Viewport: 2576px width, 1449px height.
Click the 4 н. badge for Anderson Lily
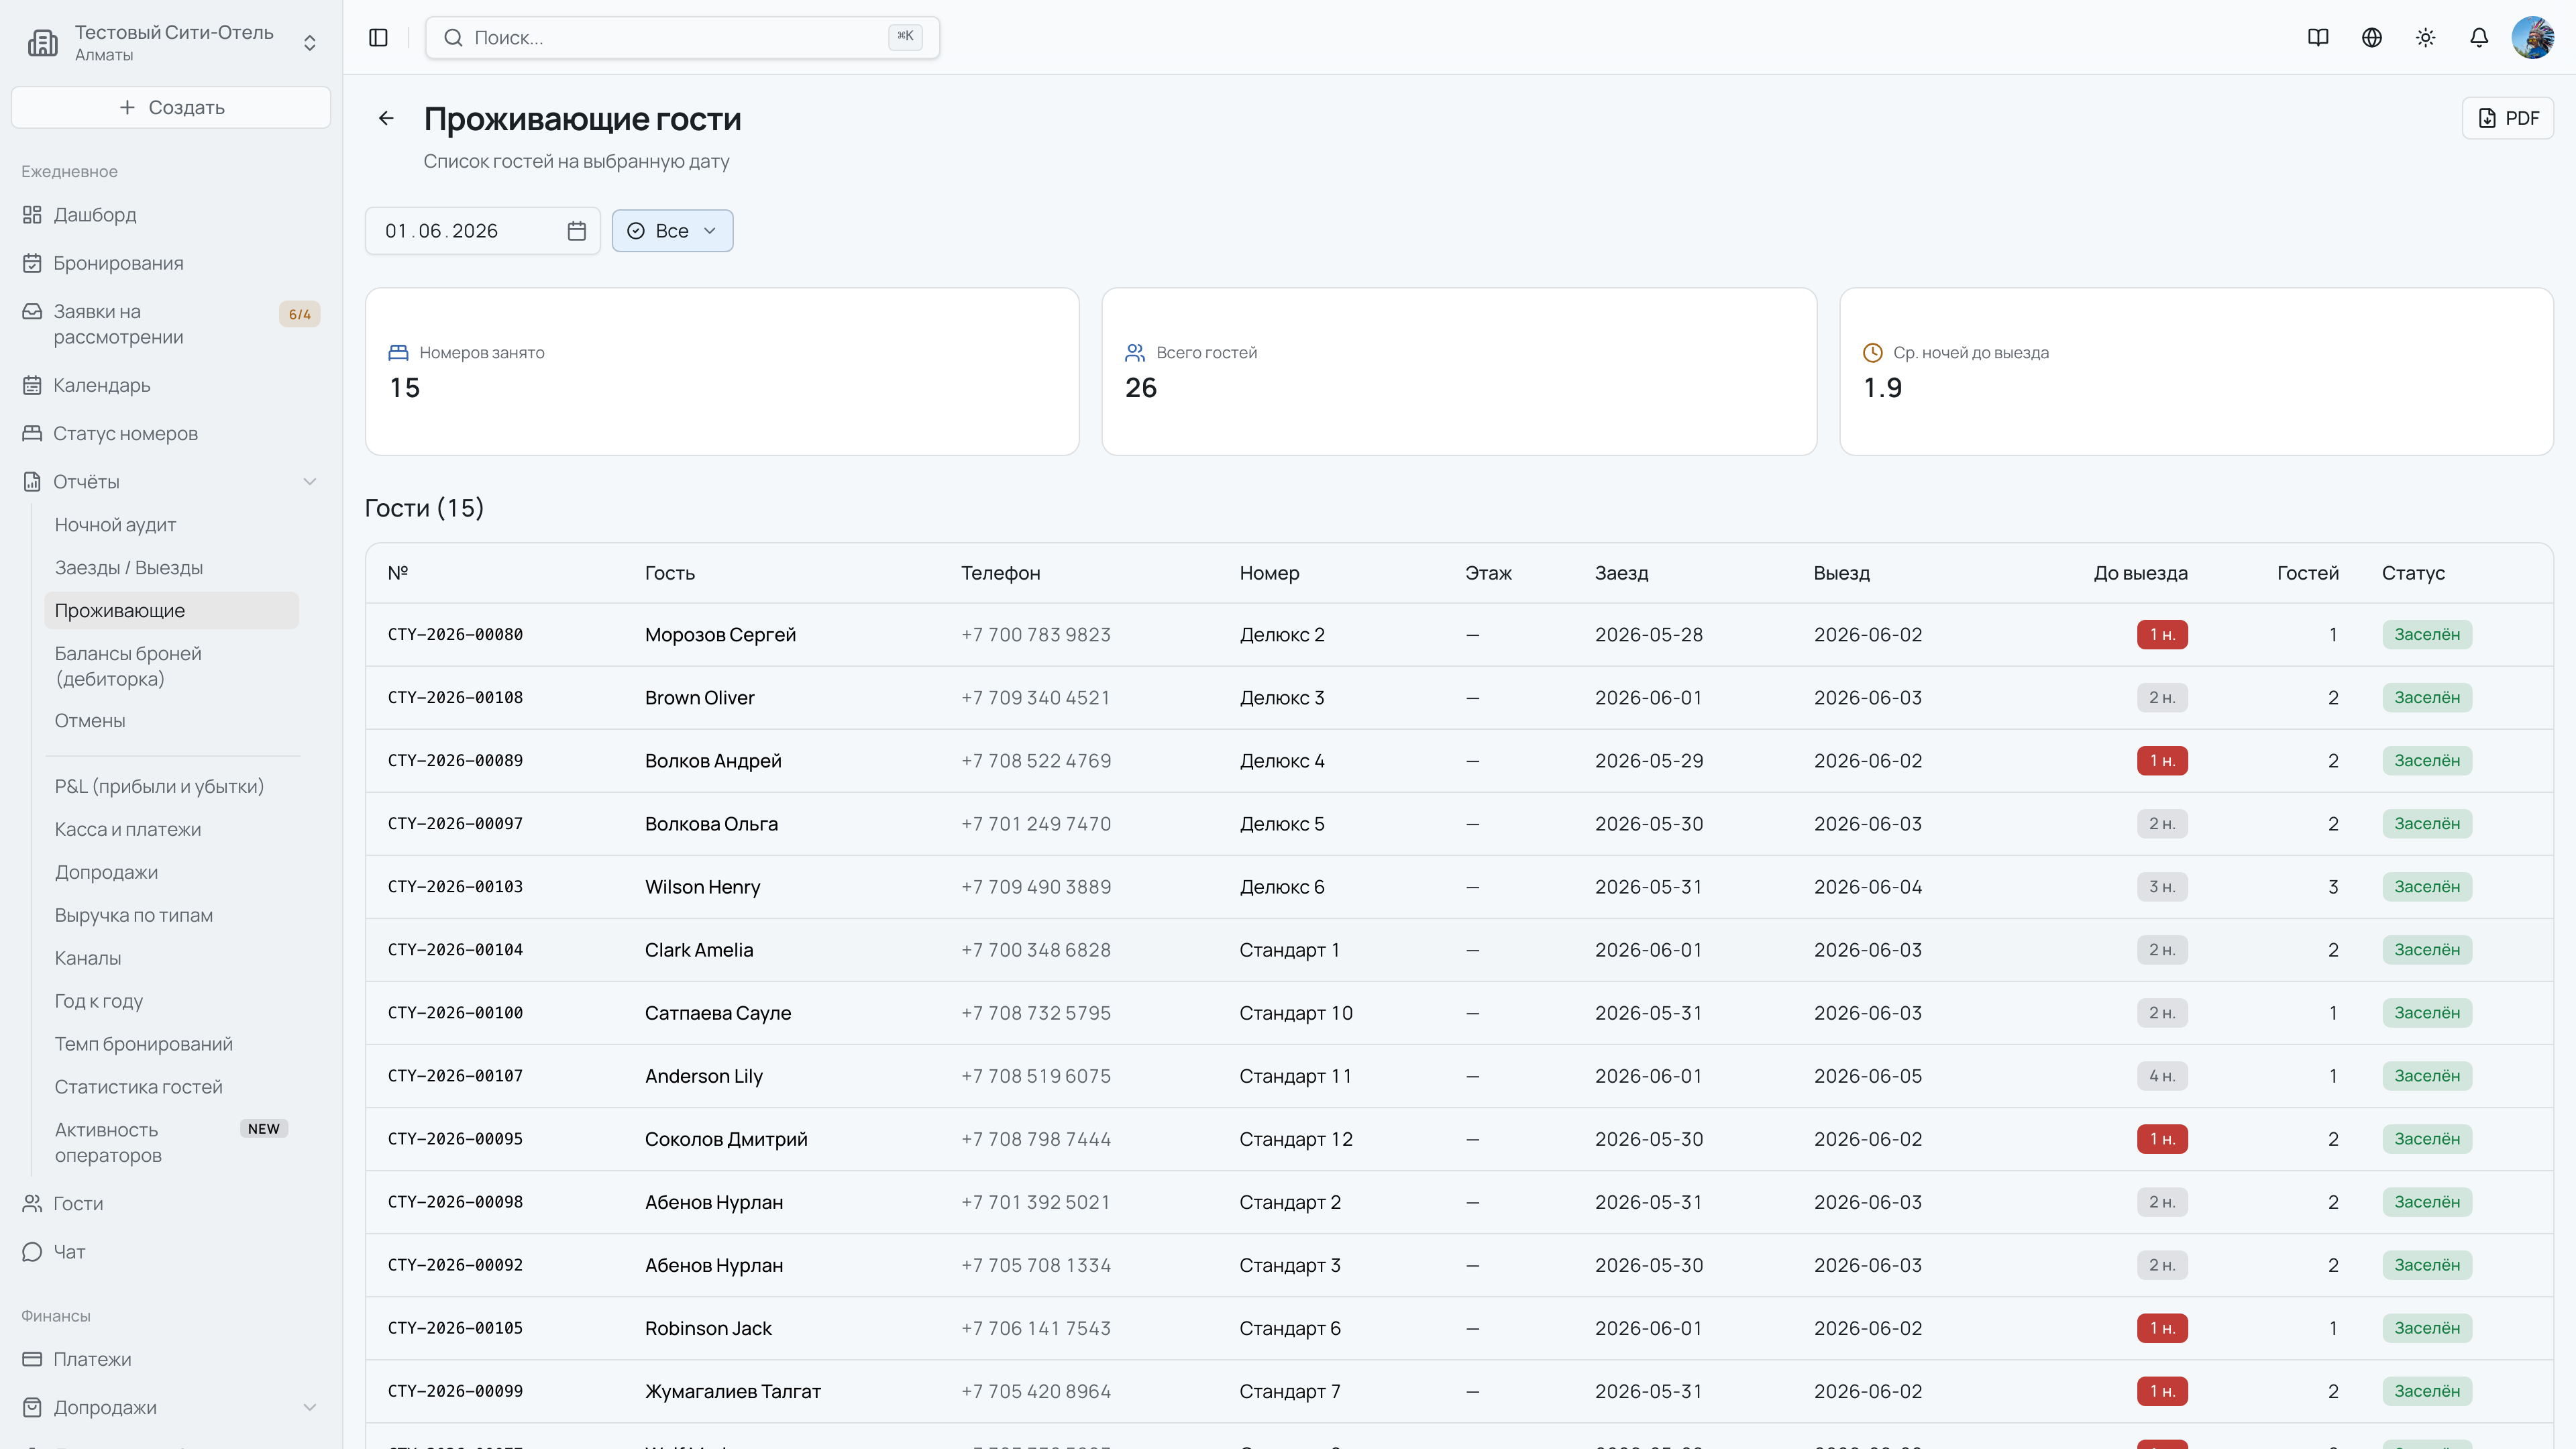point(2162,1076)
